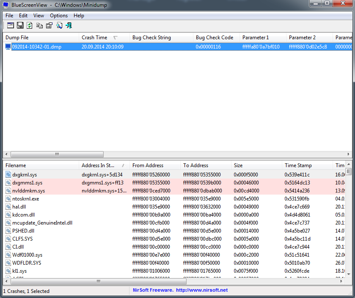Image resolution: width=355 pixels, height=298 pixels.
Task: Click lower pane vertical scrollbar up arrow
Action: 349,164
